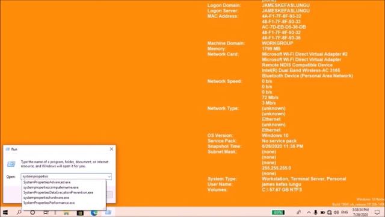
Task: Select the Run app taskbar button
Action: (x=108, y=212)
